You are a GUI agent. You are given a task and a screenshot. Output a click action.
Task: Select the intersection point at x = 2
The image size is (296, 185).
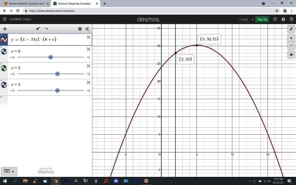175,53
